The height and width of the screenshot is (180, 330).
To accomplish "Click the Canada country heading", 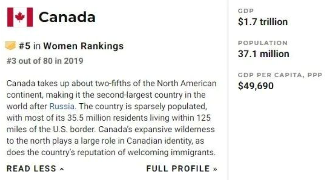I will coord(67,17).
